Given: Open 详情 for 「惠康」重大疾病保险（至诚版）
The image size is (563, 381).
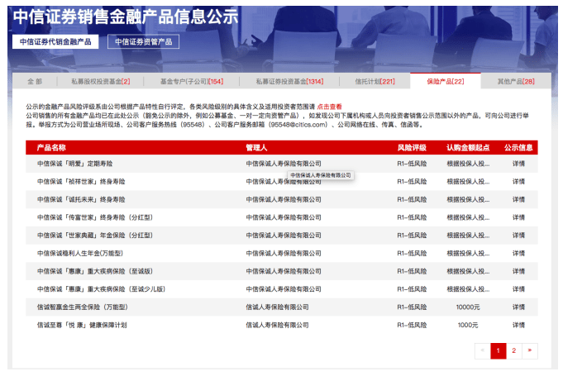Looking at the screenshot, I should [518, 271].
